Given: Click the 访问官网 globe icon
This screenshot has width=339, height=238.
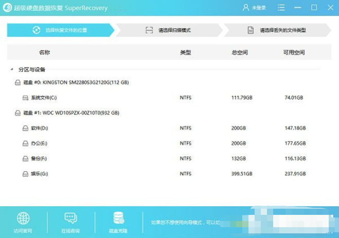Looking at the screenshot, I should (x=23, y=217).
